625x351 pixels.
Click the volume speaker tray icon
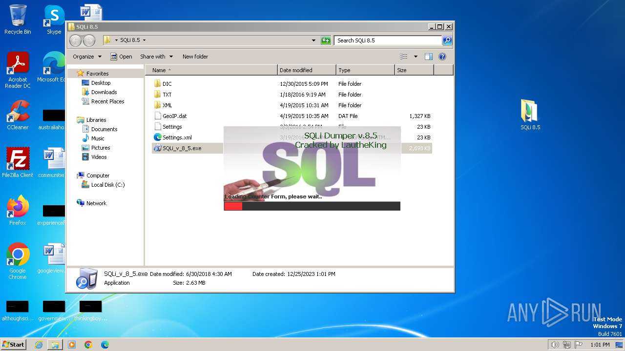pos(555,345)
